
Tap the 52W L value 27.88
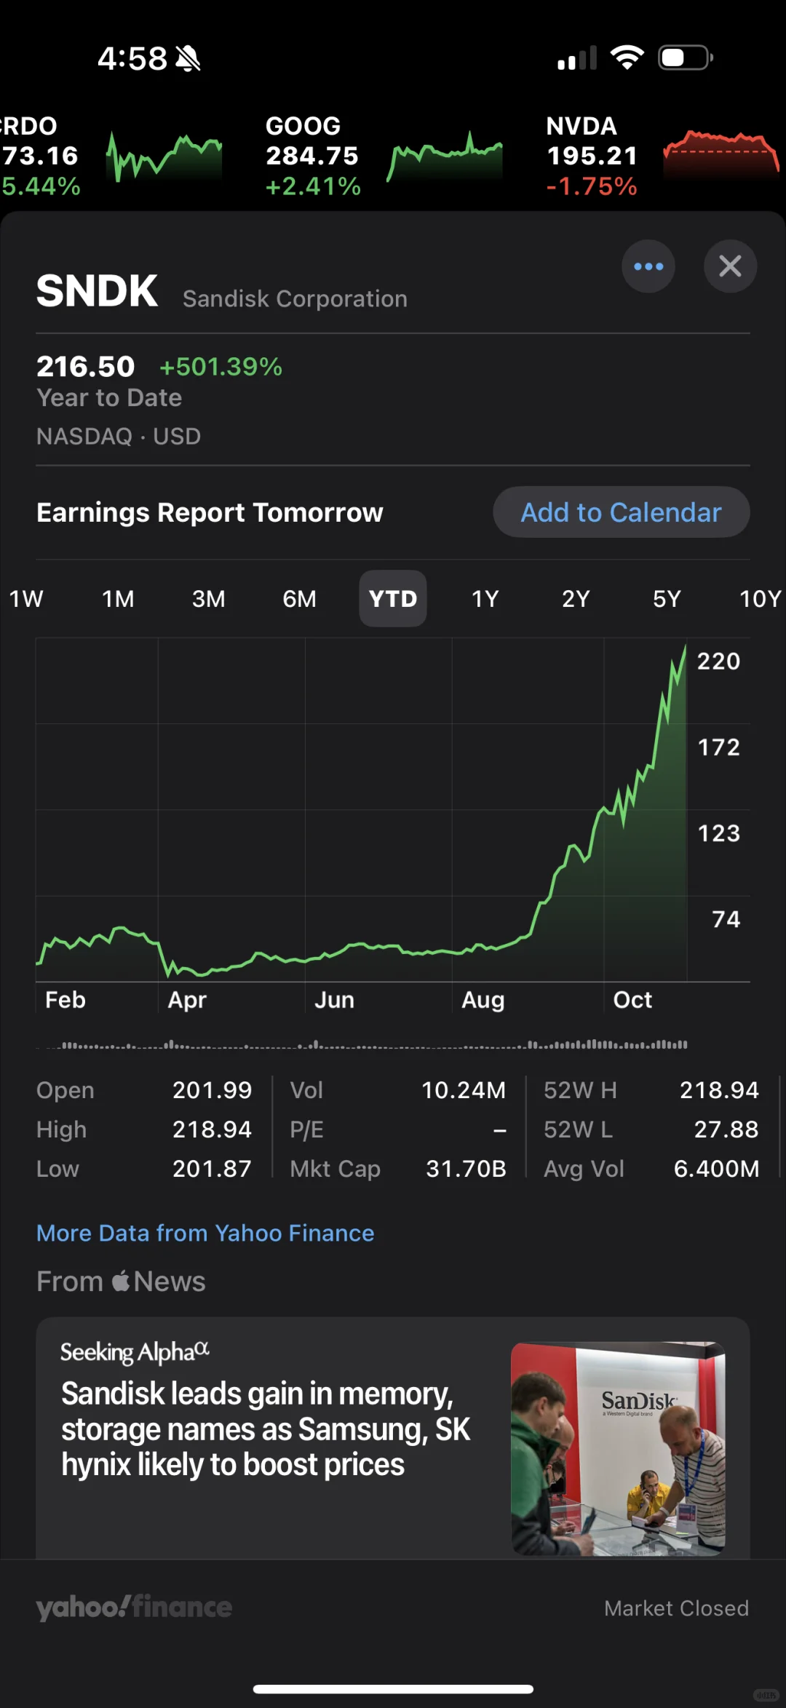click(726, 1129)
